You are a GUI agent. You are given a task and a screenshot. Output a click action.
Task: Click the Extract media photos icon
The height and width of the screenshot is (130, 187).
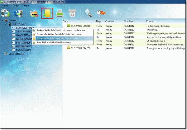[x=34, y=13]
